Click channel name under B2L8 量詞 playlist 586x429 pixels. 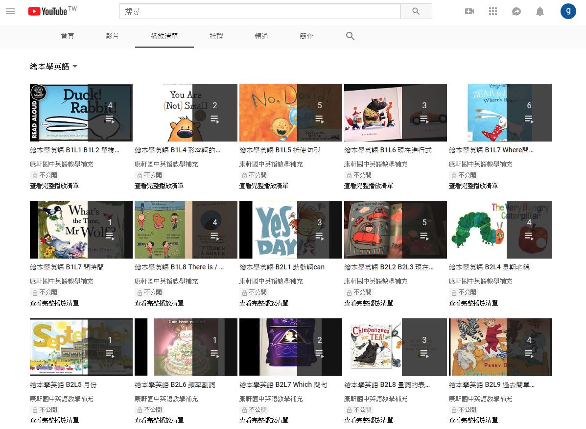click(x=375, y=399)
